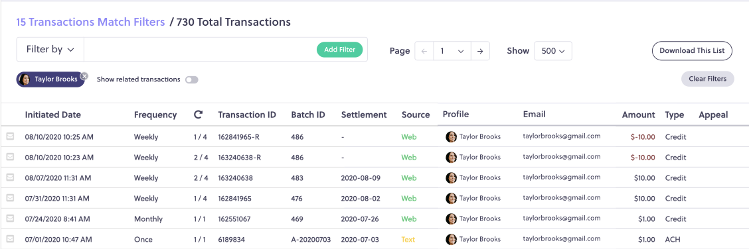
Task: Click transaction ID 6189834
Action: coord(231,240)
